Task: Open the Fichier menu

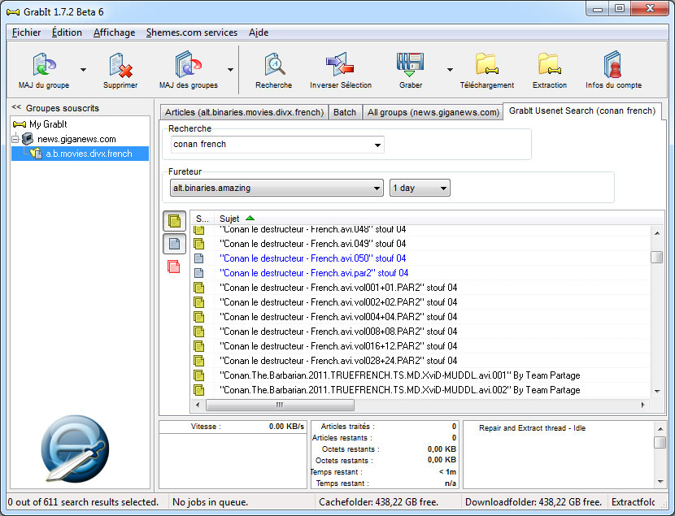Action: point(26,33)
